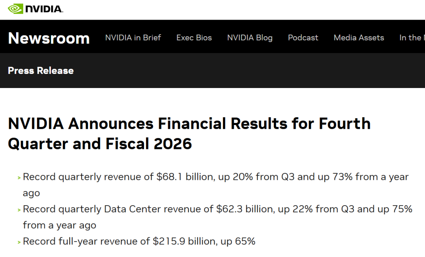This screenshot has height=257, width=425.
Task: Go to Exec Bios in navigation
Action: coord(194,38)
